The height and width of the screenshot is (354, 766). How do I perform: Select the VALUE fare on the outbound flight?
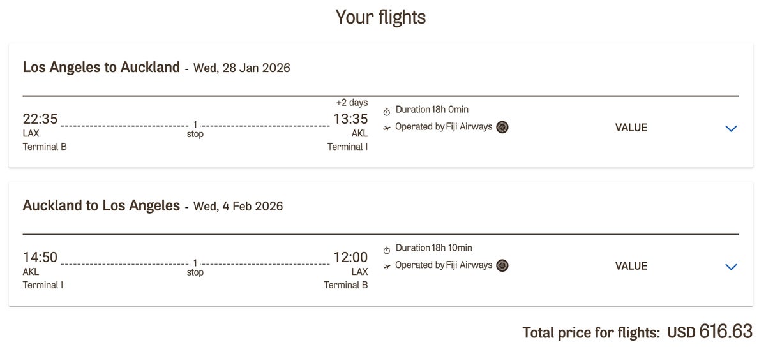tap(631, 128)
